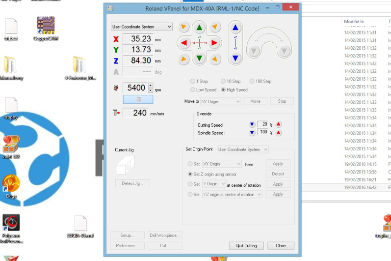Open the XY Origin set-here dropdown
This screenshot has width=391, height=261.
(222, 164)
